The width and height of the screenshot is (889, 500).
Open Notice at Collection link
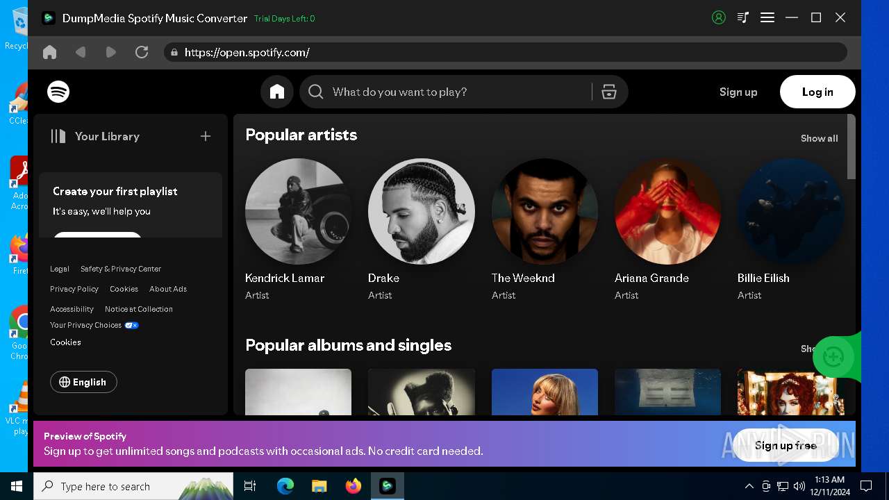tap(139, 309)
